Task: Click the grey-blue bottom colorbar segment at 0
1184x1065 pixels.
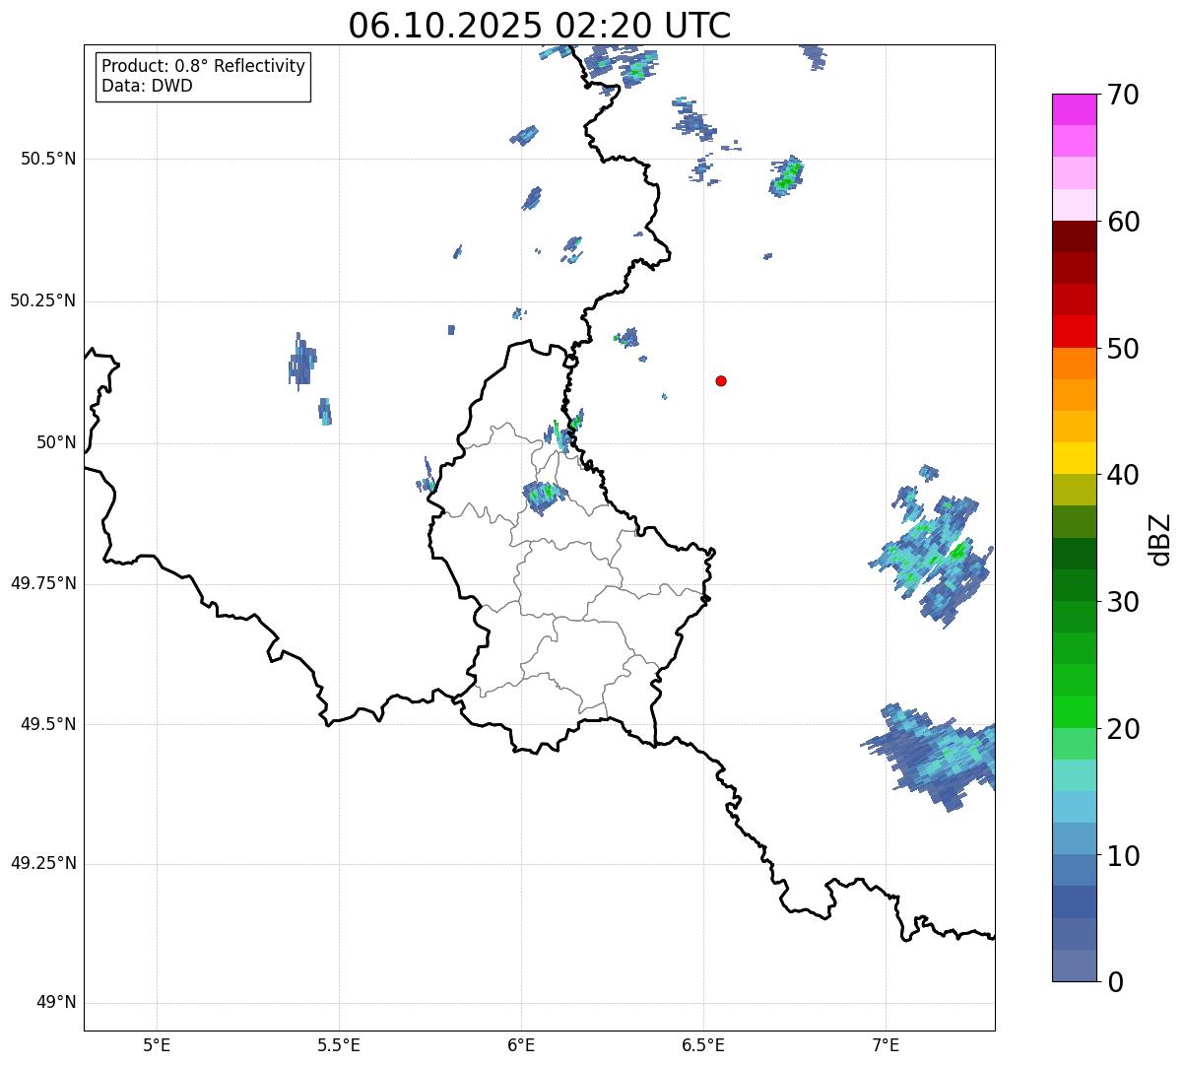Action: (x=1074, y=965)
